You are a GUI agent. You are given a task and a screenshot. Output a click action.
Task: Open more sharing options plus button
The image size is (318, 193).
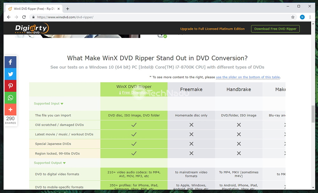tap(10, 109)
